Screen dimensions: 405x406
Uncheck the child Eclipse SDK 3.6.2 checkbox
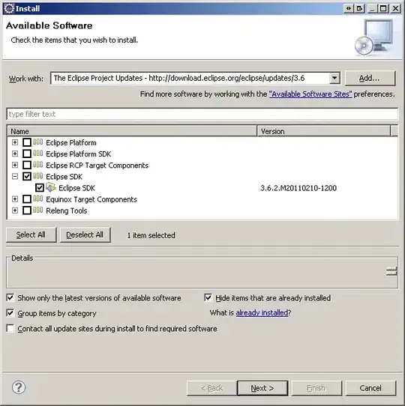[x=40, y=188]
